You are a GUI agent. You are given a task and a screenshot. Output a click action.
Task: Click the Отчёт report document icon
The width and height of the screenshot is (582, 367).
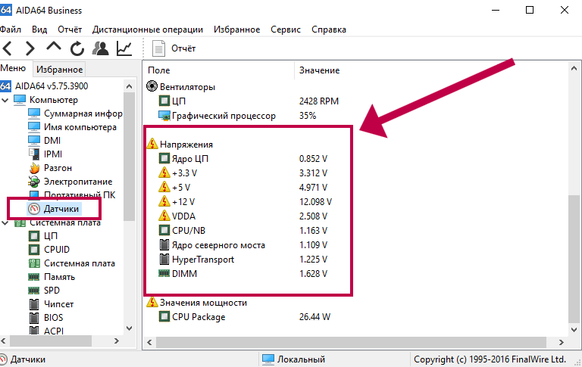158,48
